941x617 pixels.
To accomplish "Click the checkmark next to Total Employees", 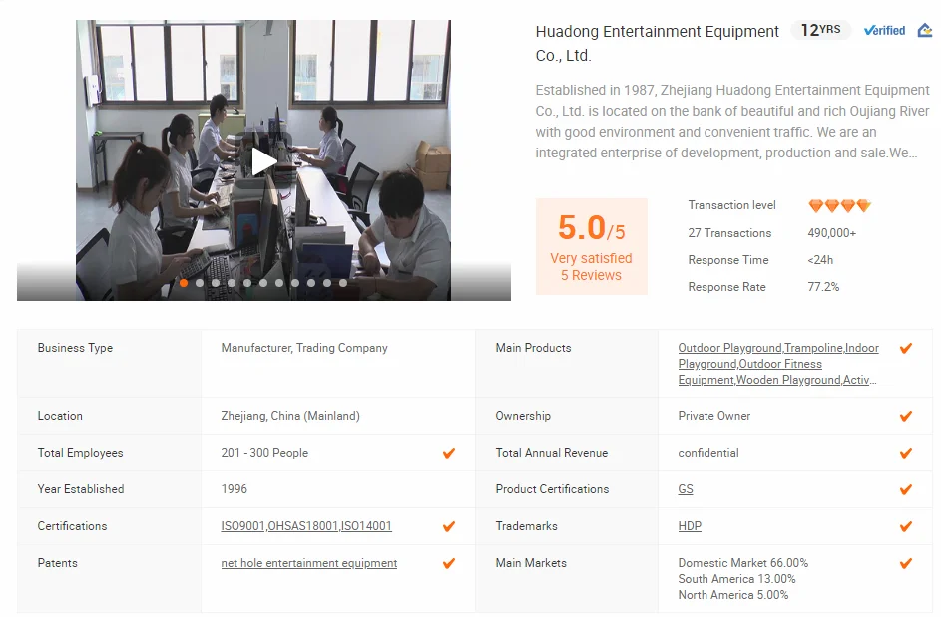I will tap(449, 453).
